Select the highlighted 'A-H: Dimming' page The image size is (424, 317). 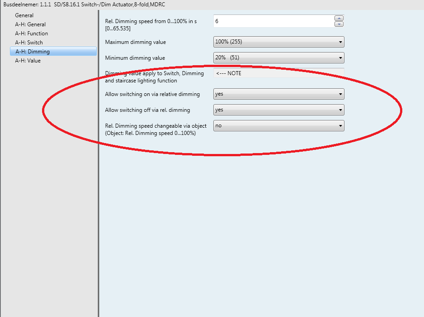(33, 52)
